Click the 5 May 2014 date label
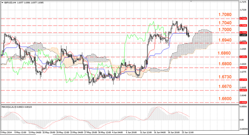This screenshot has width=249, height=135. [x=6, y=132]
